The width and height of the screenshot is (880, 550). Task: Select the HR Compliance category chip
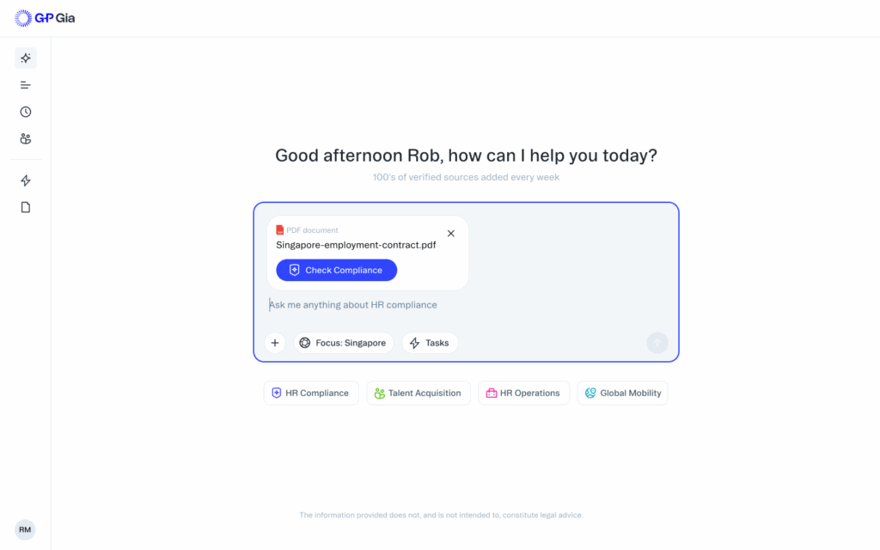click(x=311, y=393)
